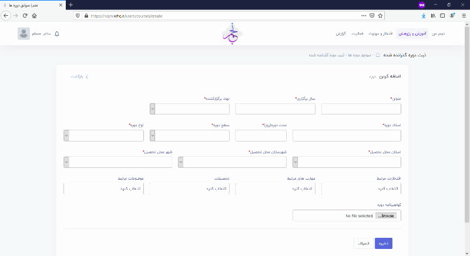Click the ذخیره save button
This screenshot has width=470, height=256.
[384, 244]
